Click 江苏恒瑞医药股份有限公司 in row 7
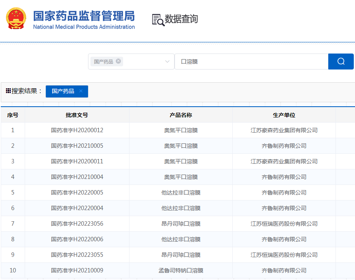Screen dimensions: 355x280 click(284, 224)
